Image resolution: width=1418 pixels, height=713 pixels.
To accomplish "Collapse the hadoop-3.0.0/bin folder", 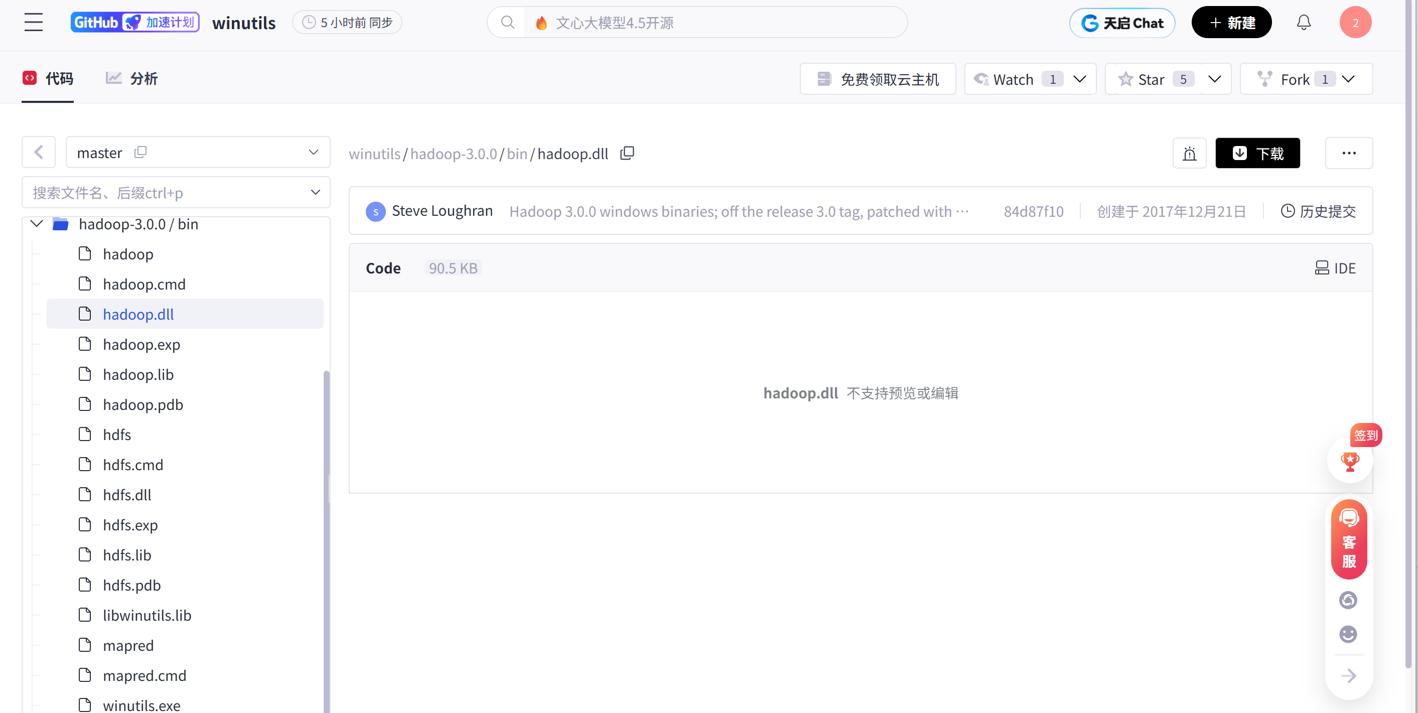I will [36, 224].
